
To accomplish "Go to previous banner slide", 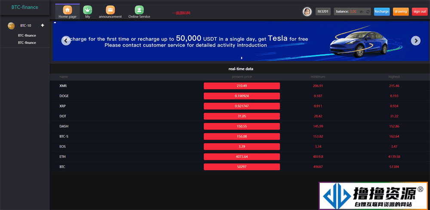I will [66, 41].
